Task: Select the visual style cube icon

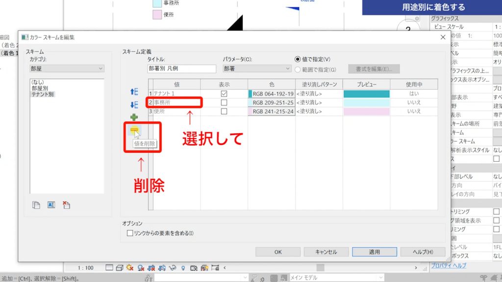Action: 120,267
